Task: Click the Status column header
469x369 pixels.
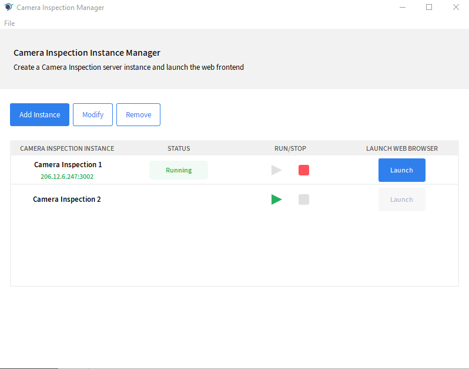Action: [x=179, y=148]
